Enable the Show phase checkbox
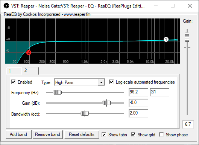 (x=161, y=134)
